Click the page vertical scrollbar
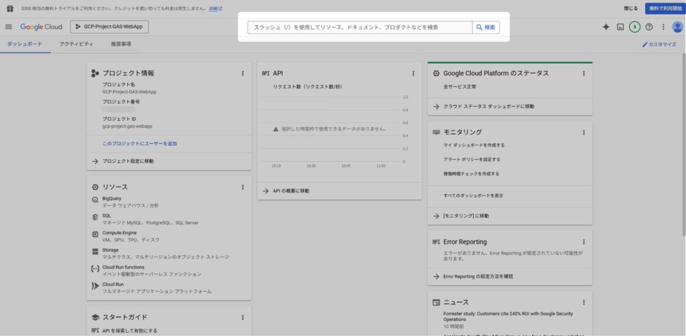This screenshot has height=336, width=686. point(683,144)
